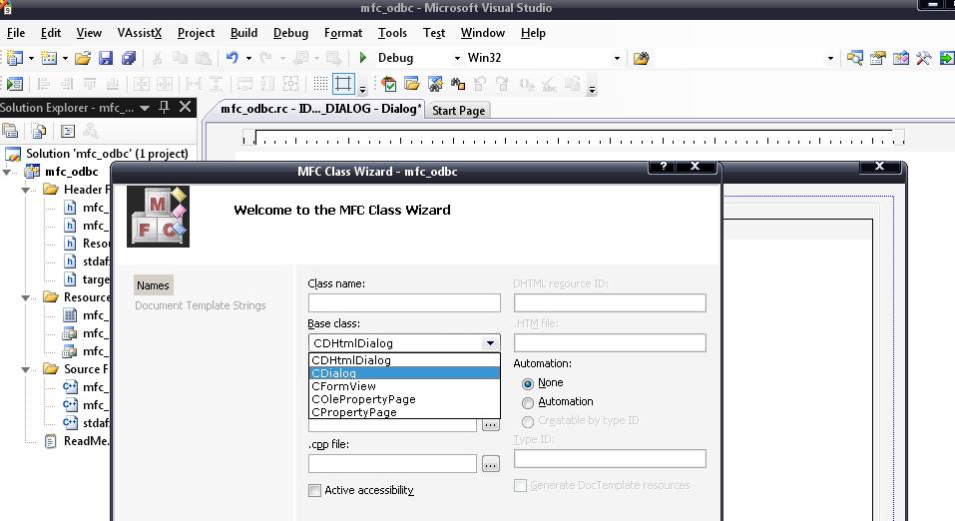This screenshot has width=955, height=521.
Task: Click the browse button next to .cpp file
Action: [490, 464]
